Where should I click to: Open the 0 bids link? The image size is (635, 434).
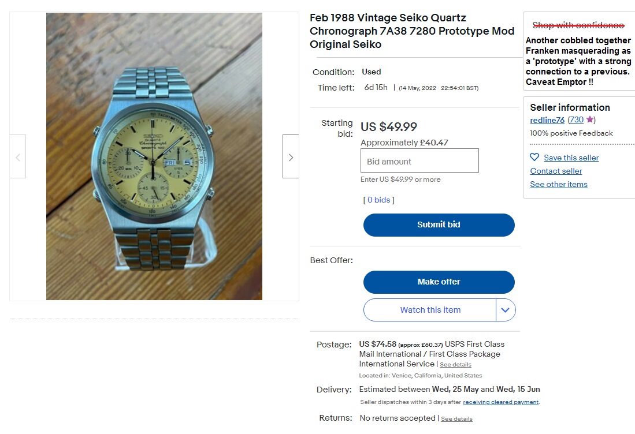pos(378,199)
